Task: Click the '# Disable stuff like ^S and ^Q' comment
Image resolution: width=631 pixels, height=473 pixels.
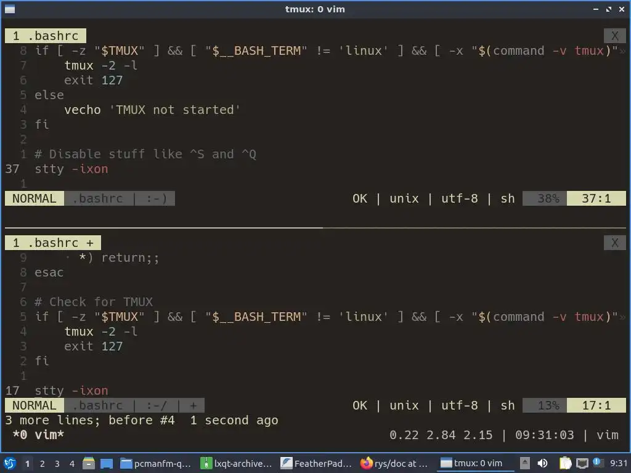Action: (145, 154)
